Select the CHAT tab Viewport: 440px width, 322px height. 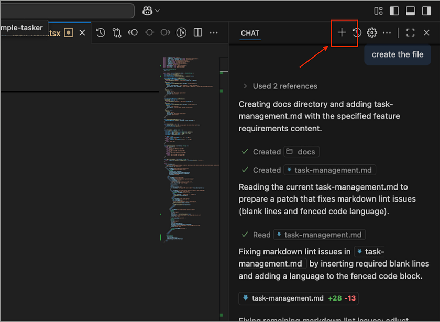coord(250,32)
